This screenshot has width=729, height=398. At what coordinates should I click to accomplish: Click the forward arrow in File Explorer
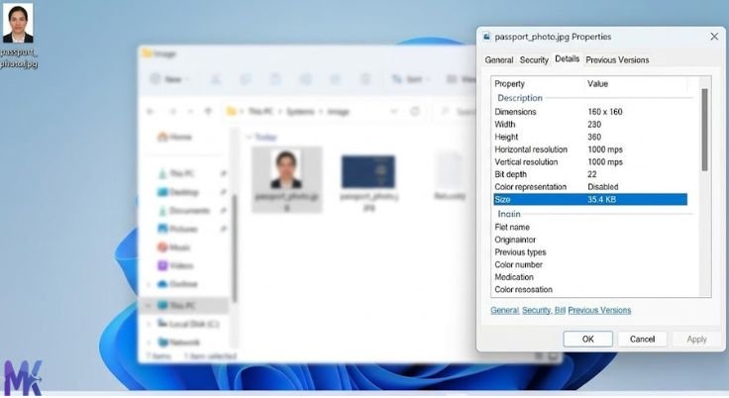(172, 112)
